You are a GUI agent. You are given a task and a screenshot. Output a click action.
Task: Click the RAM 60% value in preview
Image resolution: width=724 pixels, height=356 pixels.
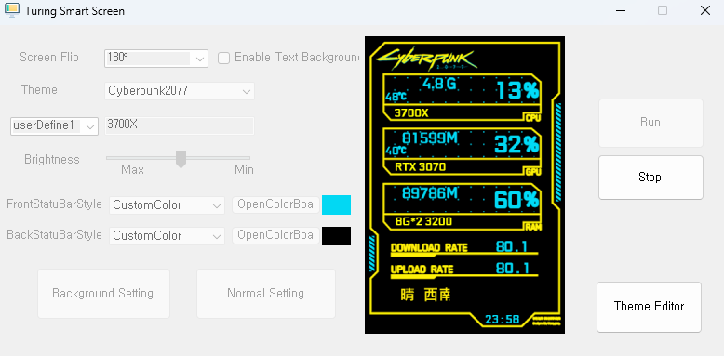click(516, 200)
